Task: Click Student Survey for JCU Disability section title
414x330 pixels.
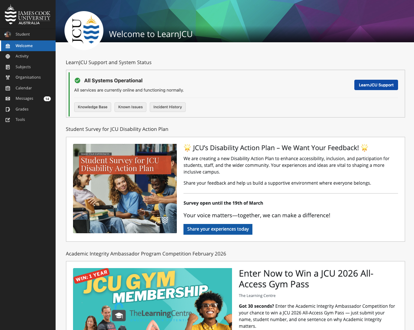Action: tap(117, 129)
